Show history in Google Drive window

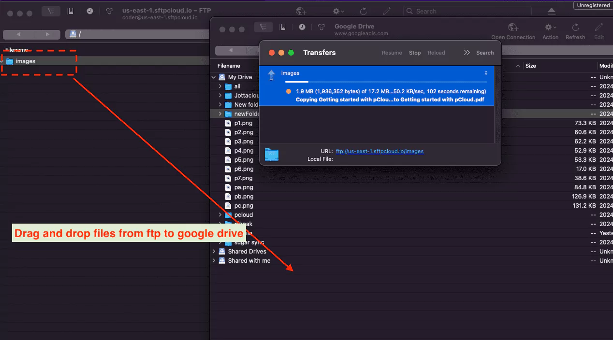click(x=302, y=28)
